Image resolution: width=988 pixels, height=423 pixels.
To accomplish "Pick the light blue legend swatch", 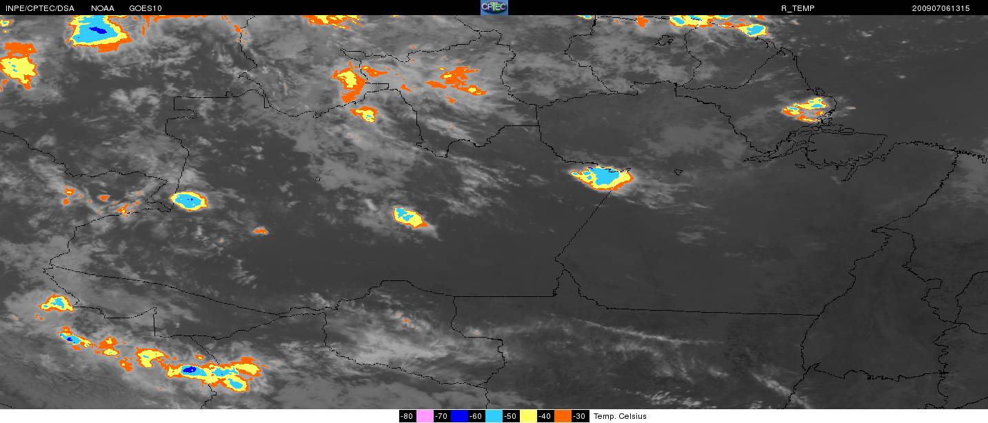I will pos(494,416).
